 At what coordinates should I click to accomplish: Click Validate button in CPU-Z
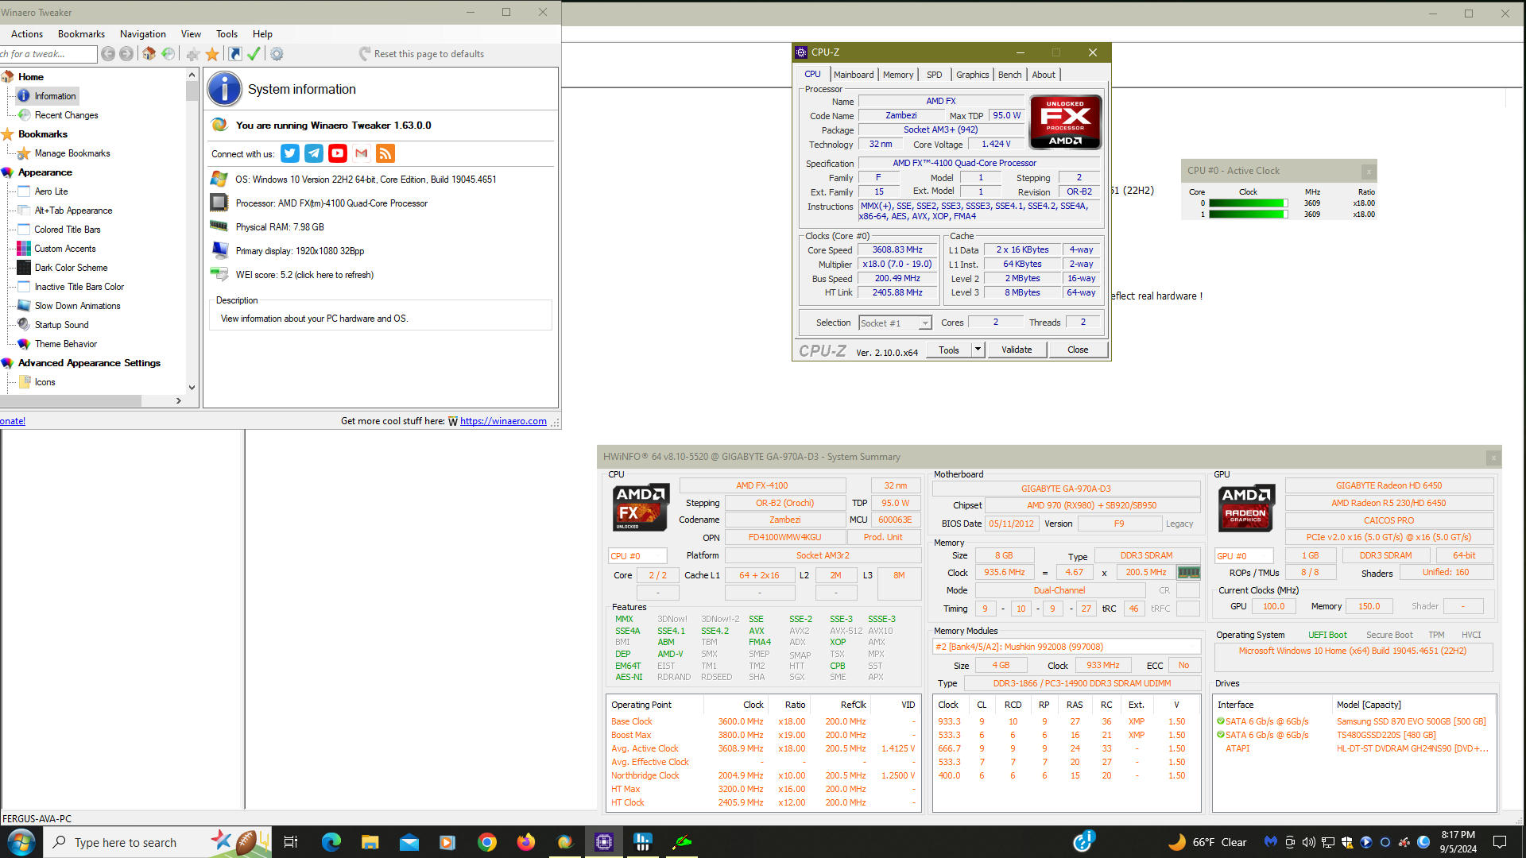(1017, 350)
